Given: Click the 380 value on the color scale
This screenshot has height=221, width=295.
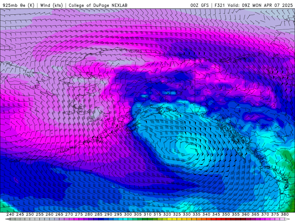Looking at the screenshot, I should click(285, 214).
